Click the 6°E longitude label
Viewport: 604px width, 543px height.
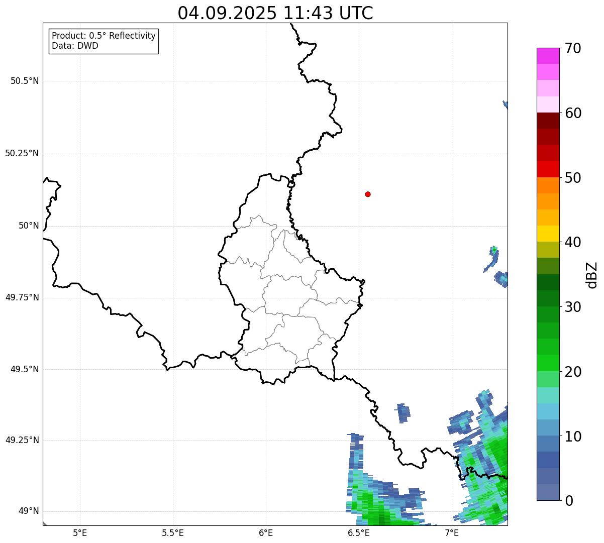[266, 532]
